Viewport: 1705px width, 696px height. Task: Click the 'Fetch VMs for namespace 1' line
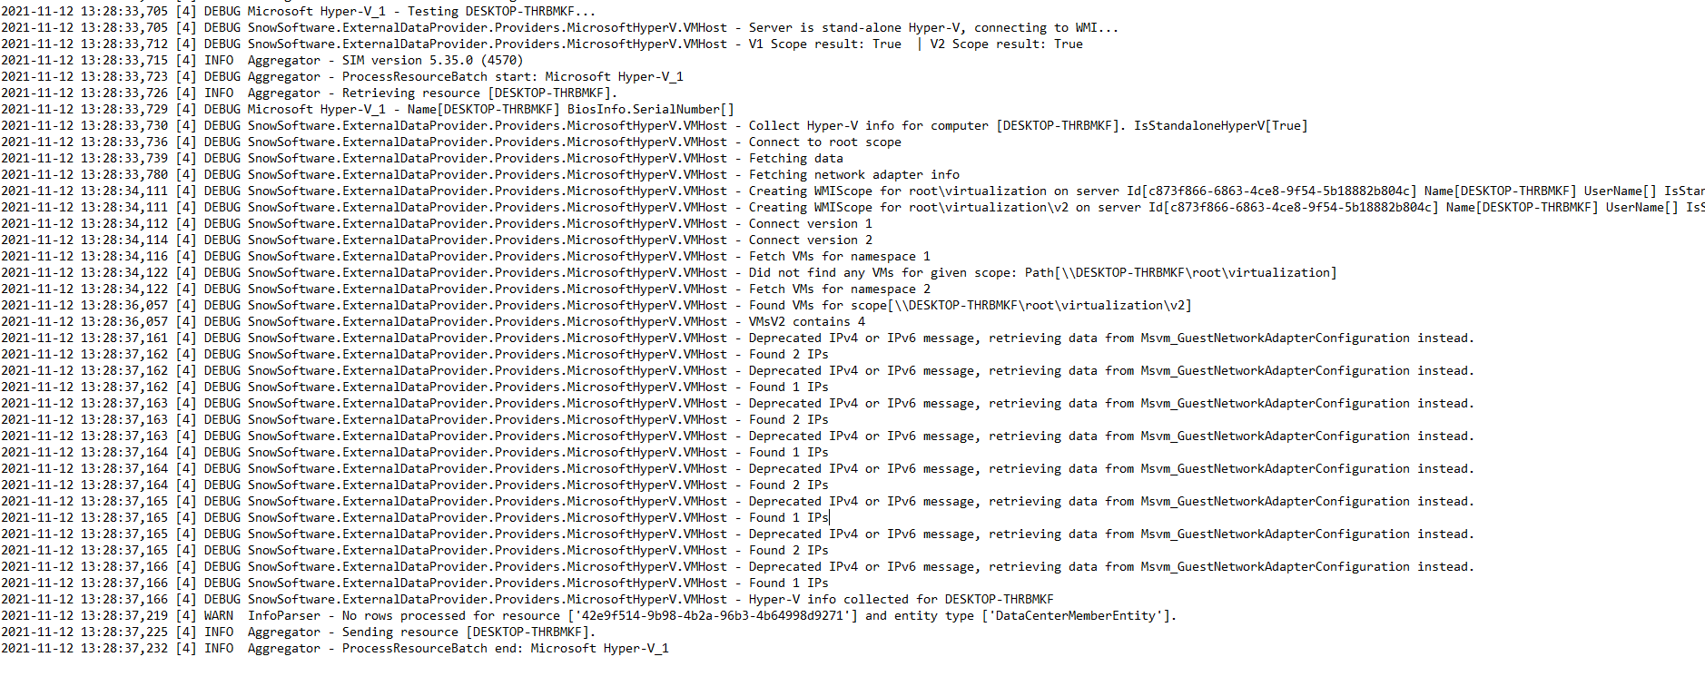pos(466,256)
